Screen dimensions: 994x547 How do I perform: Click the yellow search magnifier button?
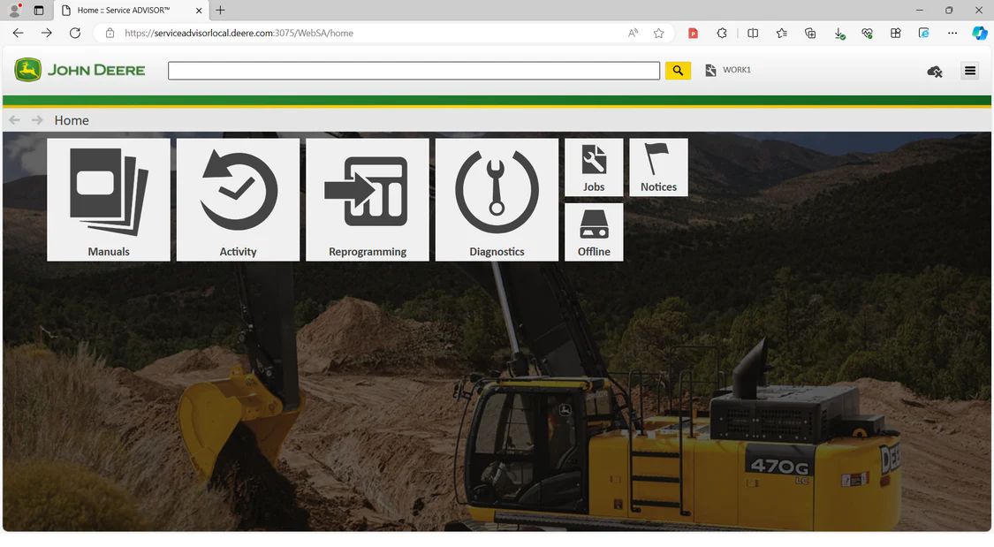point(678,71)
